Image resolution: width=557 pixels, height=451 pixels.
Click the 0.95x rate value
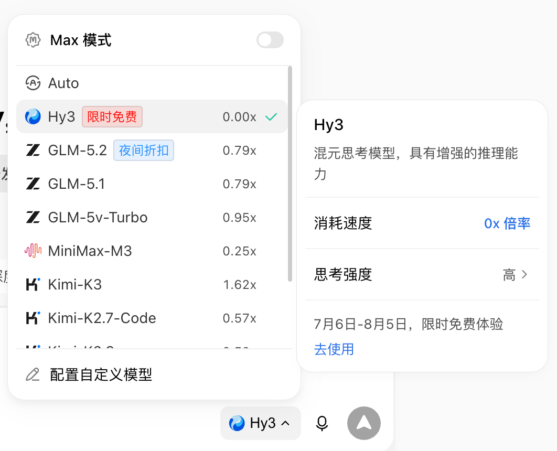(x=239, y=218)
